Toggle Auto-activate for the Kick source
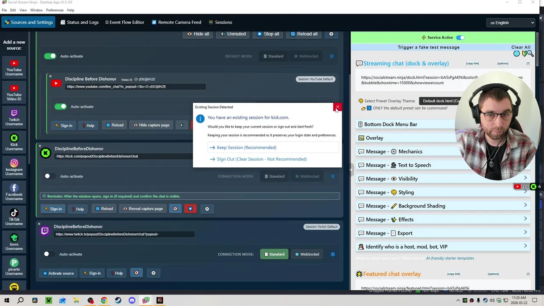544x306 pixels. coord(49,176)
